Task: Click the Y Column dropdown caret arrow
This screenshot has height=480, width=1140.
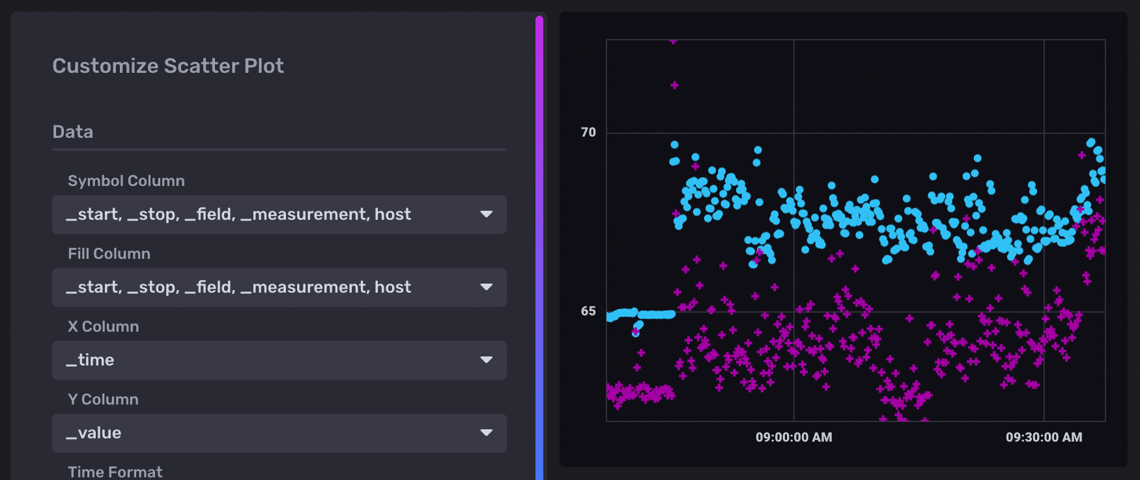Action: pyautogui.click(x=486, y=433)
